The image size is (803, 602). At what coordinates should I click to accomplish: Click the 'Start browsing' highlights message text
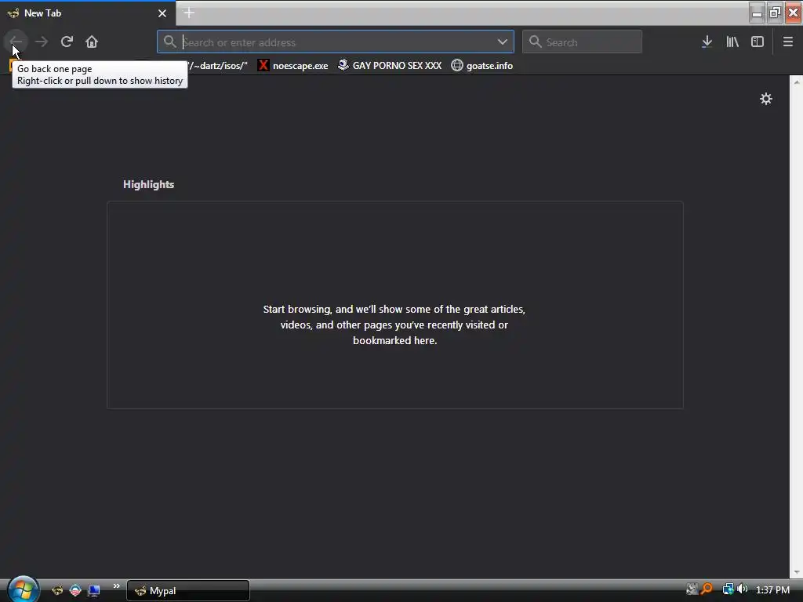pos(394,325)
